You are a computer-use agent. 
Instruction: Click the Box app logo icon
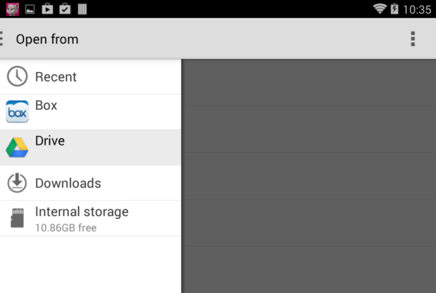point(17,112)
